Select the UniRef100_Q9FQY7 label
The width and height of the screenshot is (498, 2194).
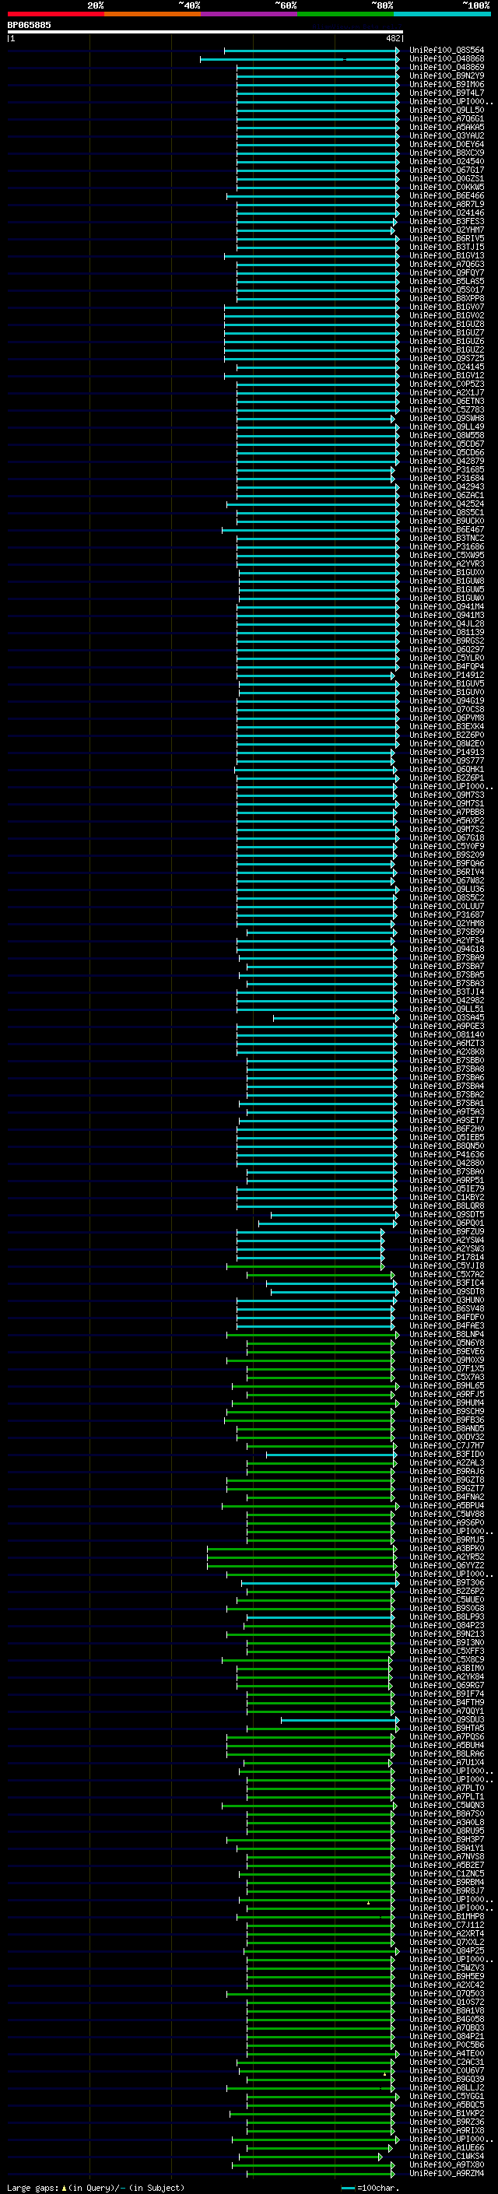tap(446, 272)
